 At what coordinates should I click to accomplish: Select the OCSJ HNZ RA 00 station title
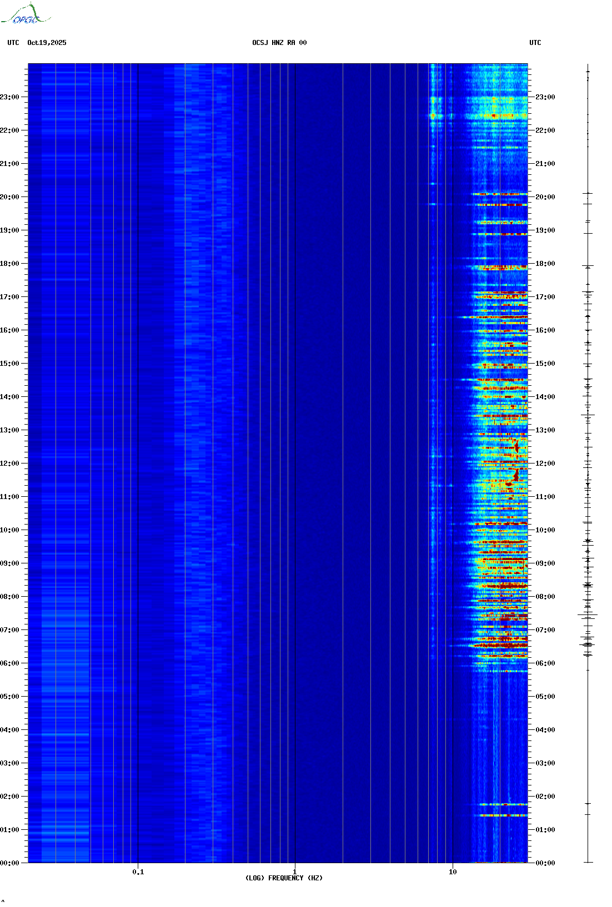point(279,43)
